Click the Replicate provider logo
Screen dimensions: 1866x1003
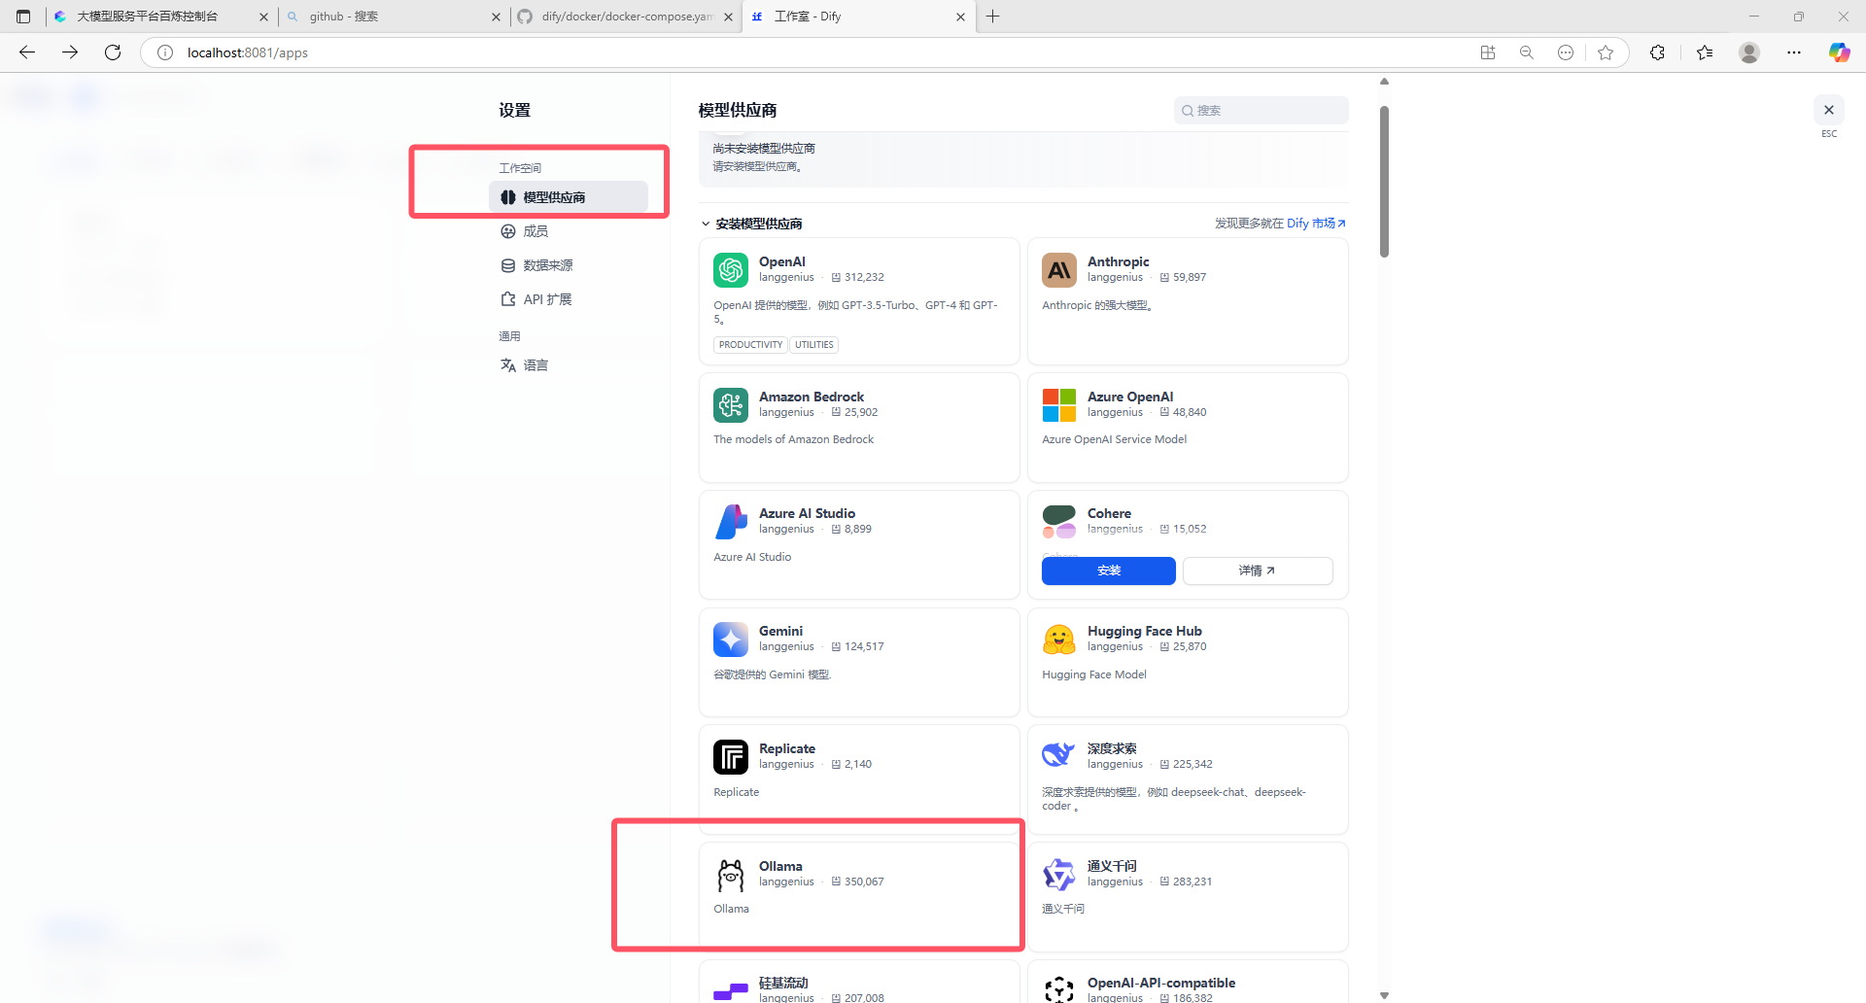(730, 757)
